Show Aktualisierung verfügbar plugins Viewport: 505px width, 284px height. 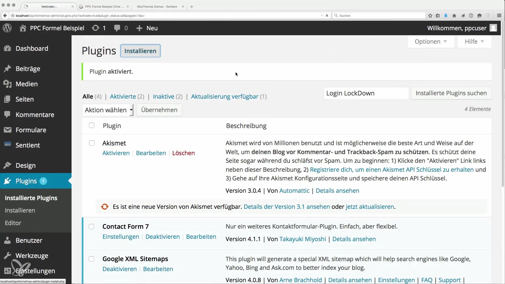tap(225, 97)
